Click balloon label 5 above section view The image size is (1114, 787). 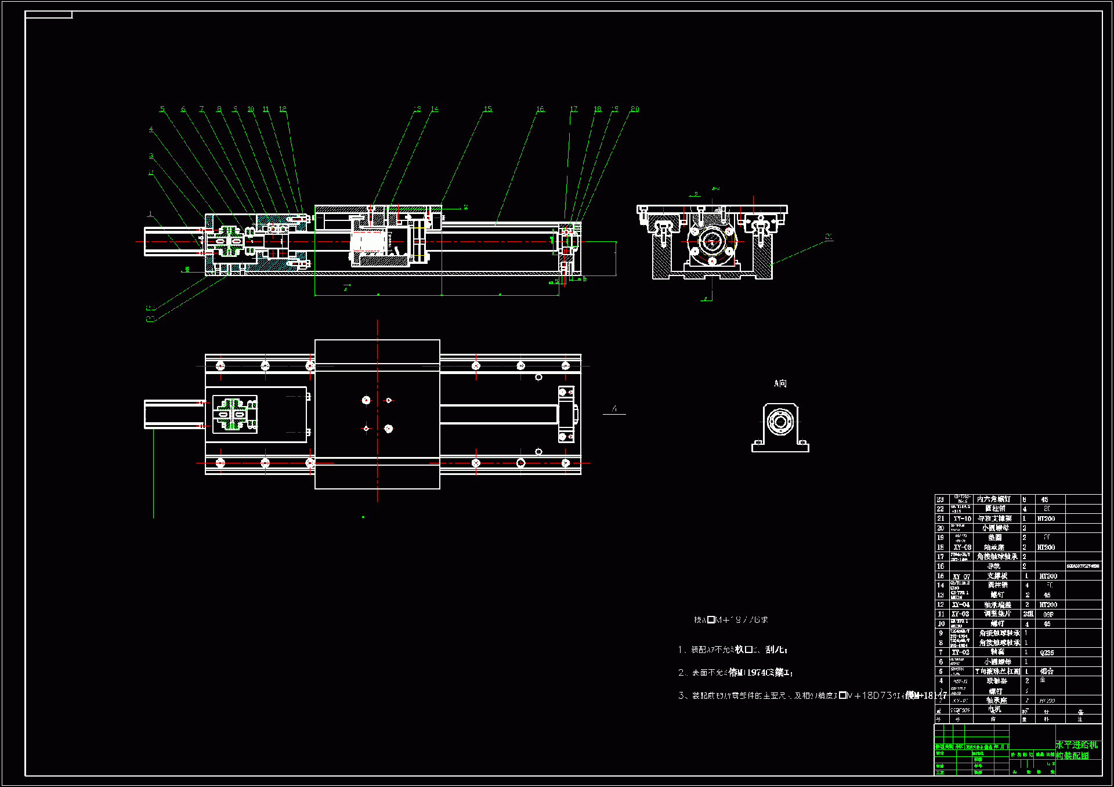[162, 109]
